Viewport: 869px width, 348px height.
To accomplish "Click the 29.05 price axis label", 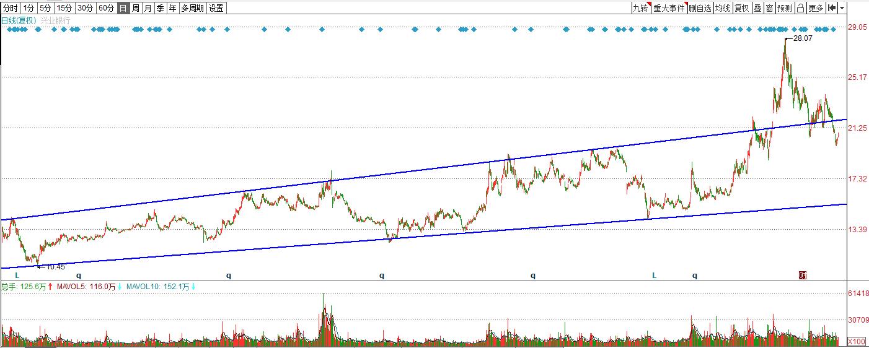I will pos(857,27).
